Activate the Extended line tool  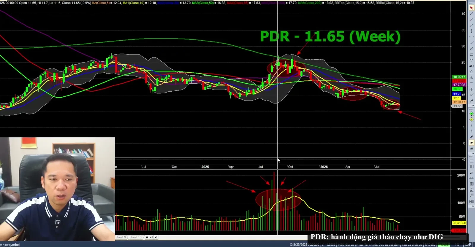pos(471,25)
